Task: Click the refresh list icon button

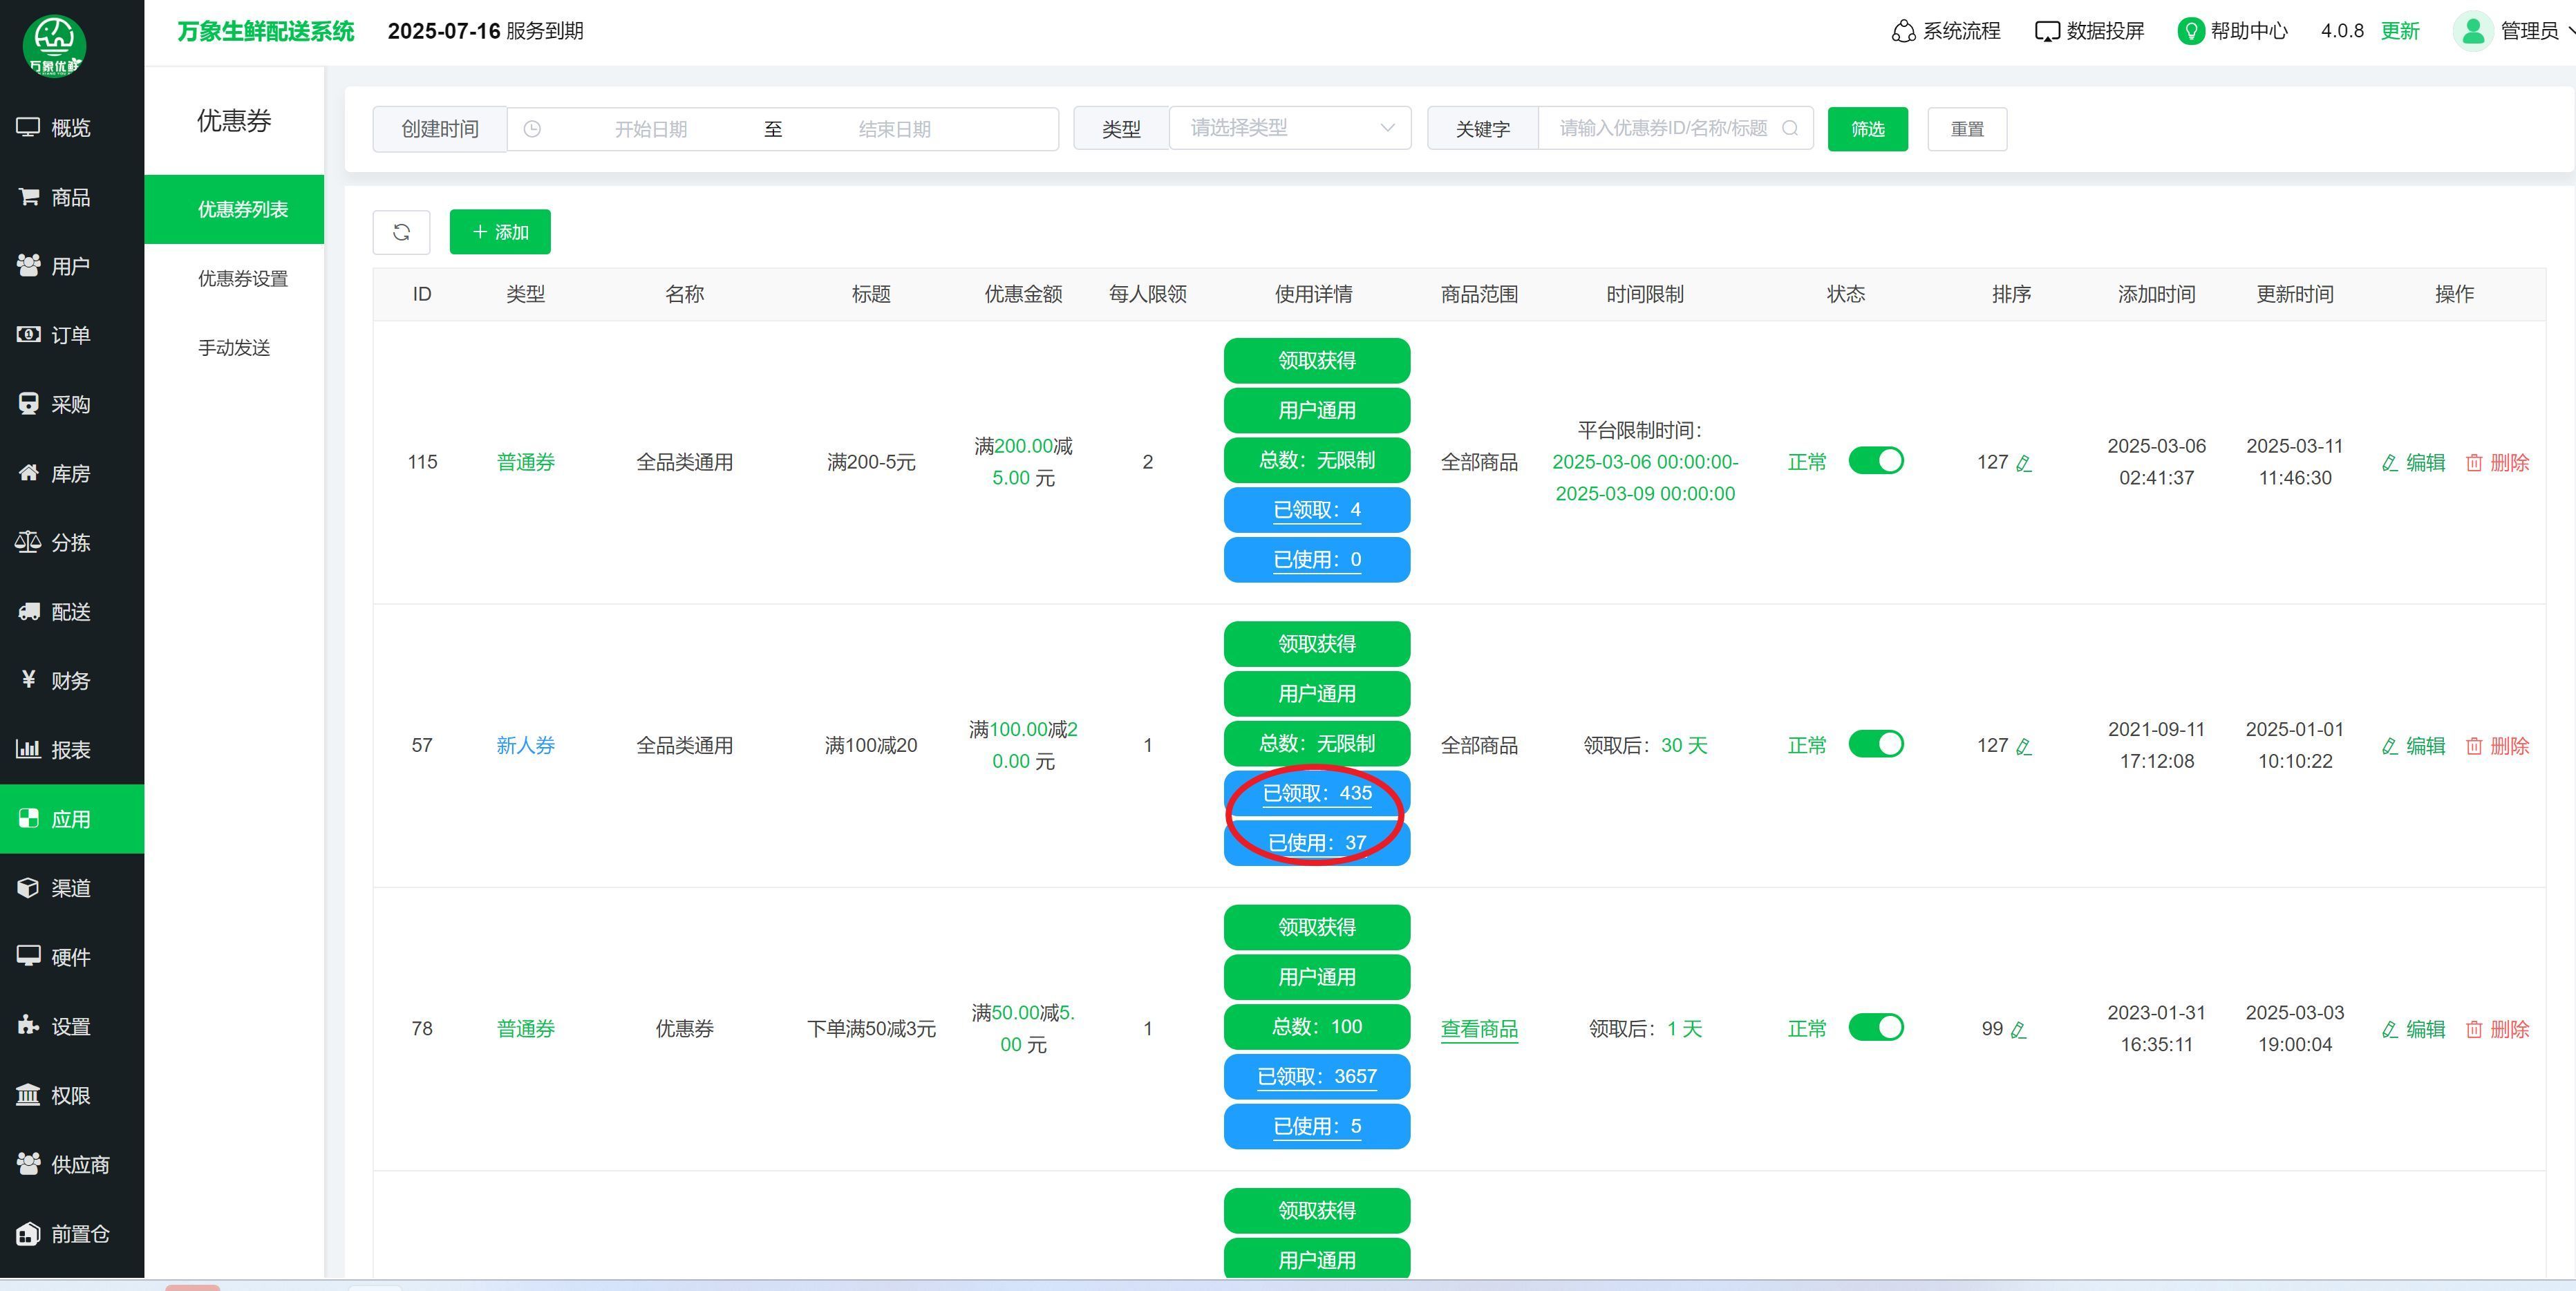Action: point(401,232)
